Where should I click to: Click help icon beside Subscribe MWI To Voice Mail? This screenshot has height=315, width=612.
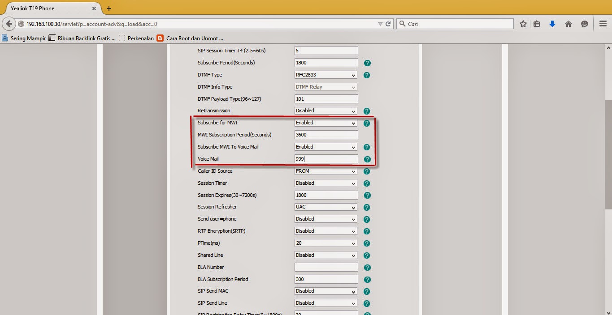[x=367, y=147]
